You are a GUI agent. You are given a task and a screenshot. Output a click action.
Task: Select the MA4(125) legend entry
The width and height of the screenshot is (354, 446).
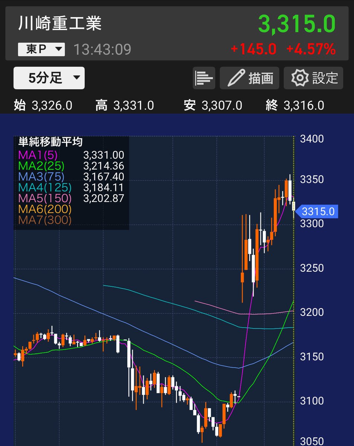(x=45, y=187)
